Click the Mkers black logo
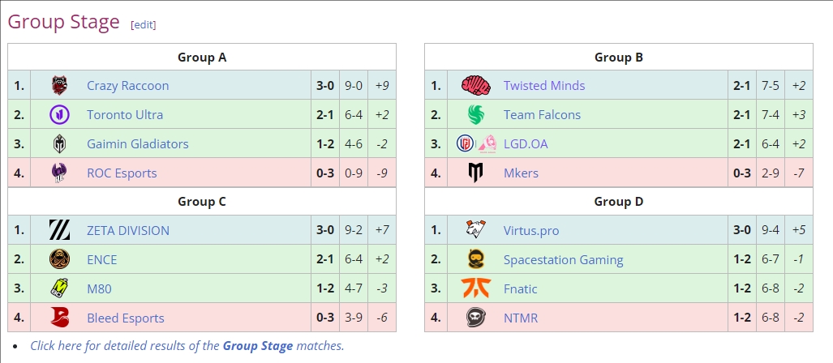The image size is (833, 363). (x=475, y=173)
